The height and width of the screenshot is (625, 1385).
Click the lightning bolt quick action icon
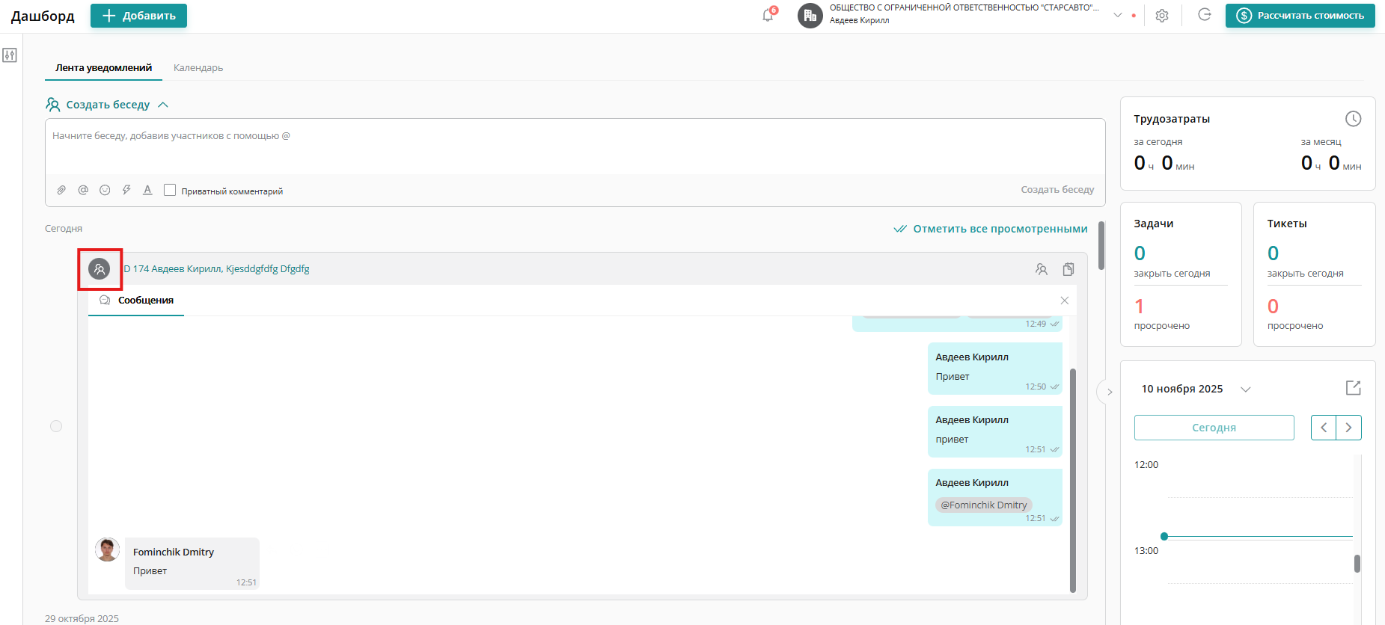pyautogui.click(x=126, y=190)
